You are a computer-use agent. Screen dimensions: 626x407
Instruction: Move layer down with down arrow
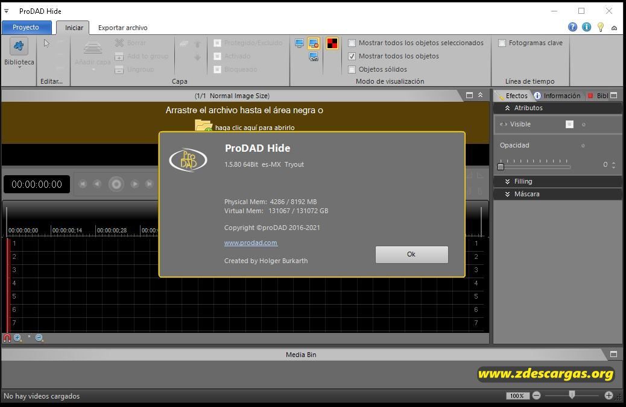pos(197,57)
